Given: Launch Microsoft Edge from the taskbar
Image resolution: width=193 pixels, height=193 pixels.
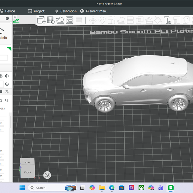Looking at the screenshot, I should click(x=112, y=188).
